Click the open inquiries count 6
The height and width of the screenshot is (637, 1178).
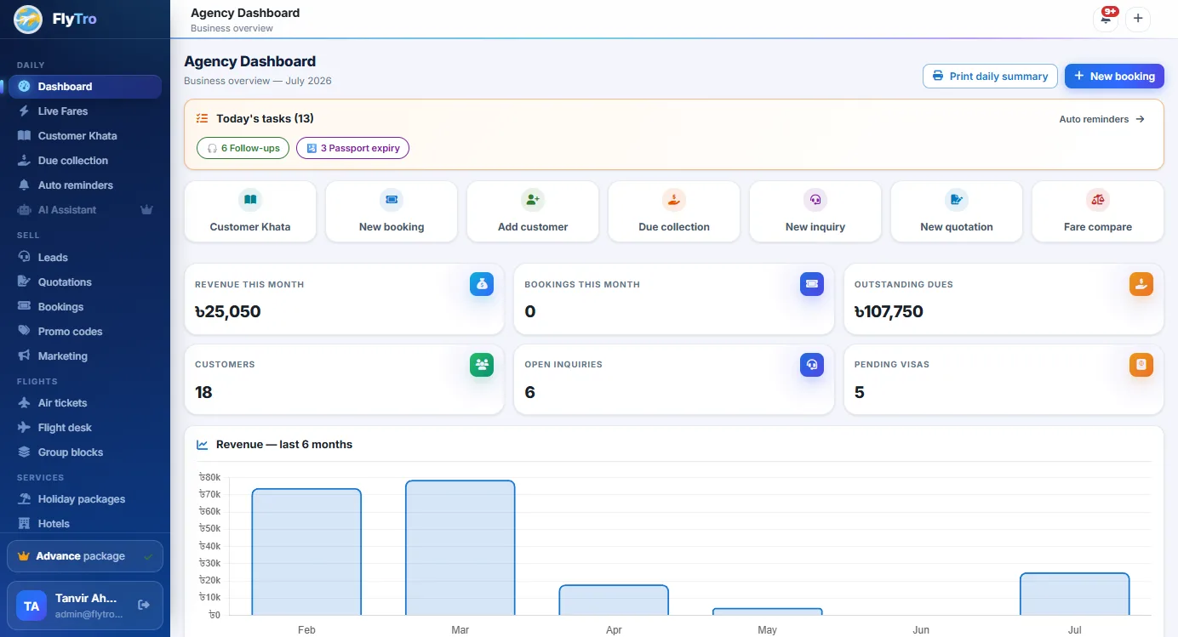530,393
